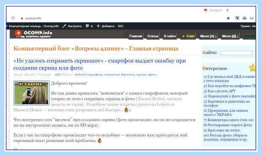This screenshot has width=262, height=156.
Task: Open the Добавить admin bar item
Action: click(108, 26)
